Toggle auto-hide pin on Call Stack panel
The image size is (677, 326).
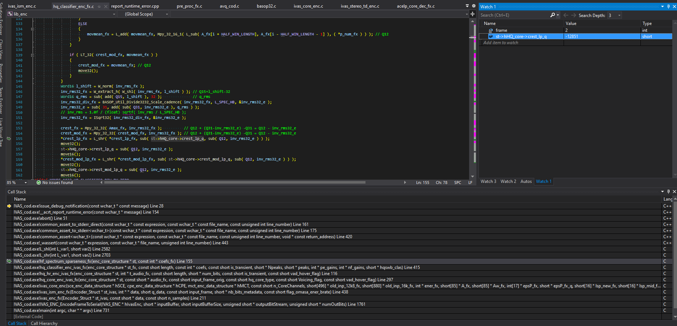point(668,192)
